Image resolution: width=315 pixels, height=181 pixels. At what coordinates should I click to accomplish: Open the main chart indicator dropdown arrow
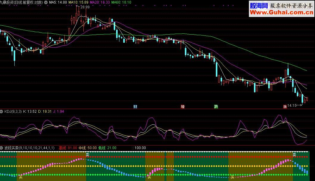tap(46, 2)
